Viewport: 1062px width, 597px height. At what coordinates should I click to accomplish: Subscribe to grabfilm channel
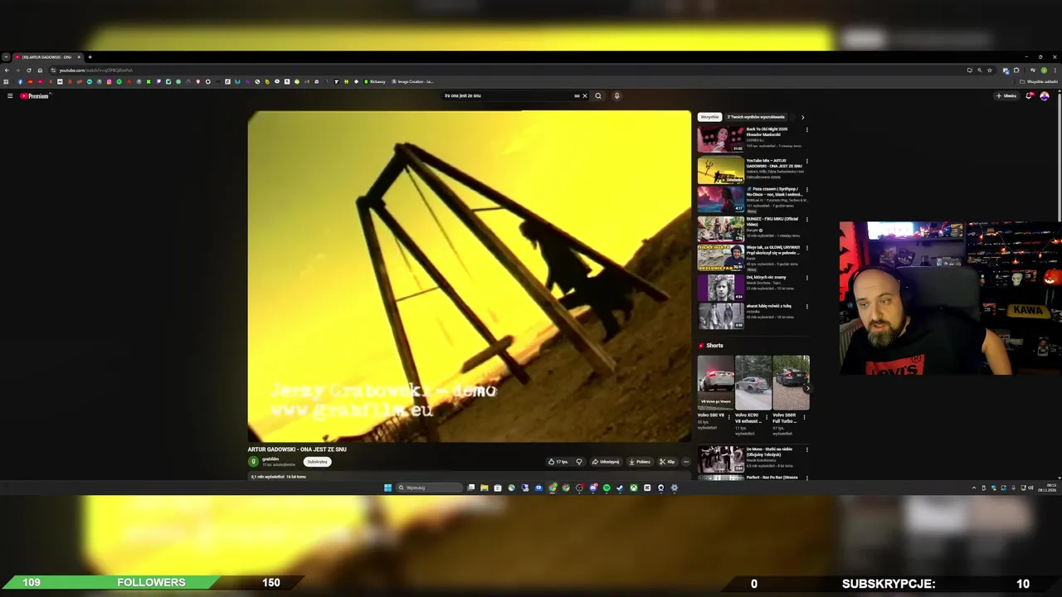[x=317, y=462]
